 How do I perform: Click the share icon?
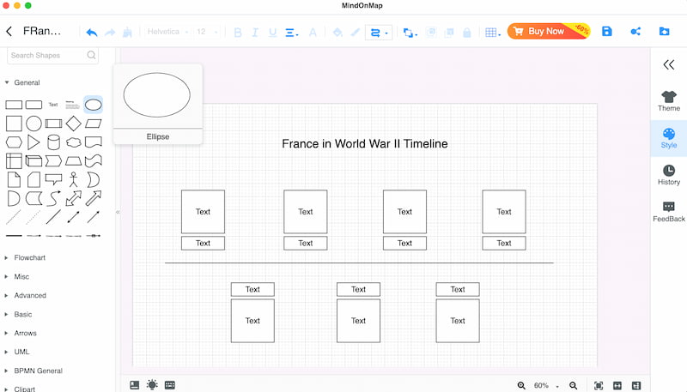coord(635,31)
